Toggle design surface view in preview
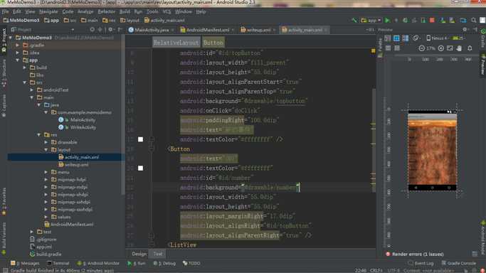486x273 pixels. (x=387, y=38)
